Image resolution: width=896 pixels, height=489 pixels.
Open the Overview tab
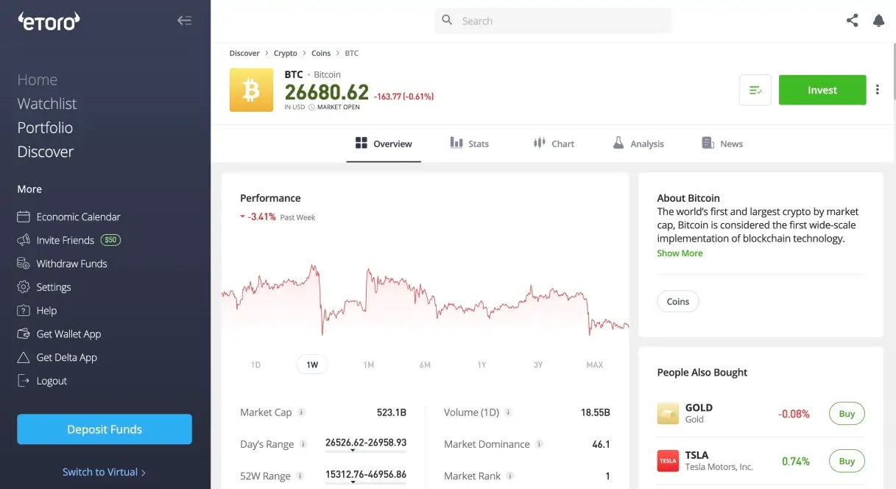384,144
